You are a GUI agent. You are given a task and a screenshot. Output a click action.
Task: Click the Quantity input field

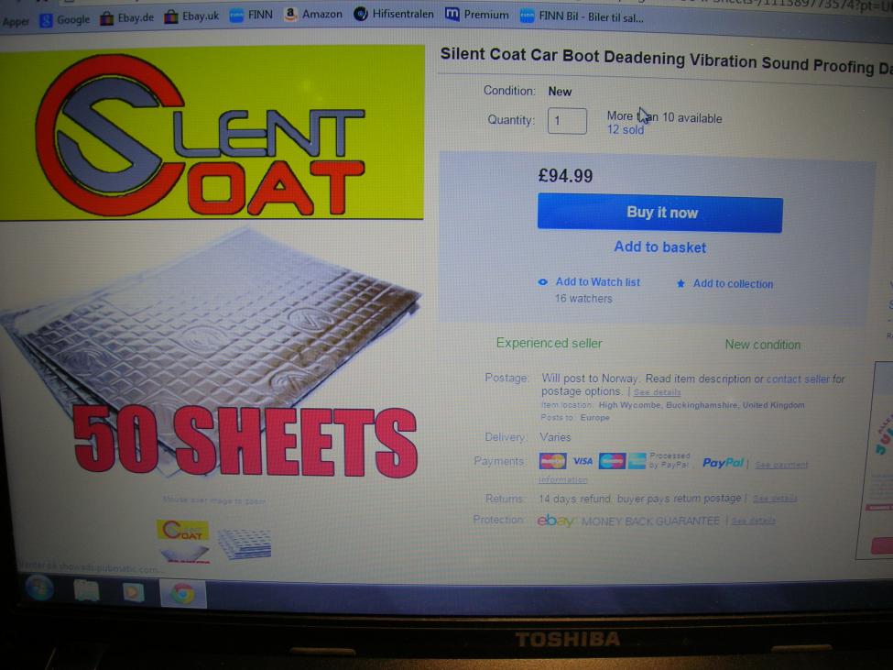coord(567,121)
